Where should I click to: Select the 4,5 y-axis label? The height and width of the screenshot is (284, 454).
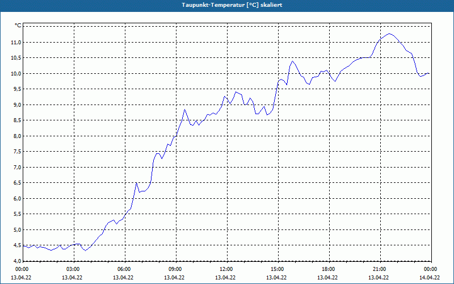point(18,245)
